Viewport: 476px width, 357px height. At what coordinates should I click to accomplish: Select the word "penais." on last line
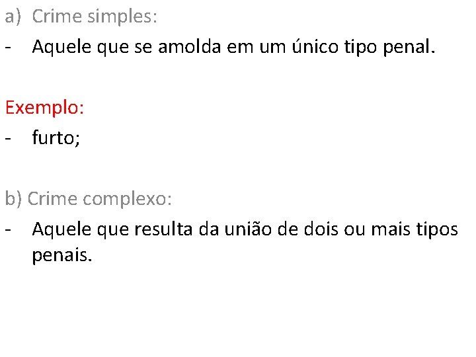tap(62, 255)
